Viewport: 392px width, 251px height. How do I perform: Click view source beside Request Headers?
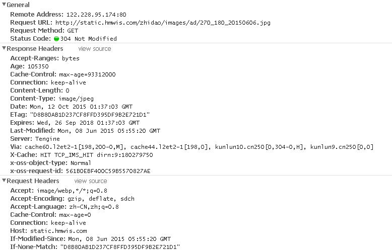[91, 181]
